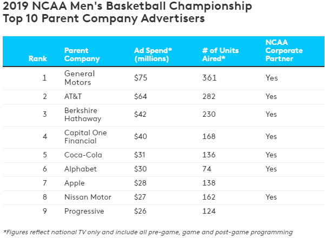325x238 pixels.
Task: Select the Coca-Cola row name
Action: click(83, 155)
